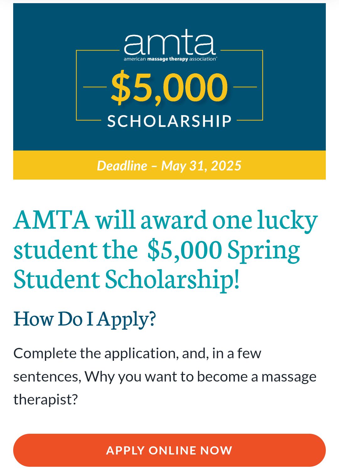This screenshot has height=474, width=339.
Task: Tap the blue scholarship banner image
Action: pos(169,77)
